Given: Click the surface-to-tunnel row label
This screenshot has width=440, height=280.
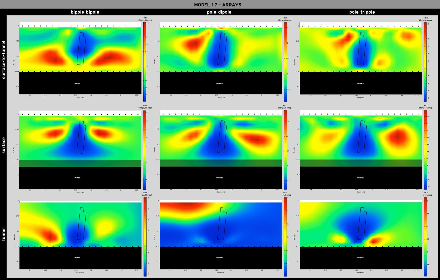Looking at the screenshot, I should click(x=4, y=59).
